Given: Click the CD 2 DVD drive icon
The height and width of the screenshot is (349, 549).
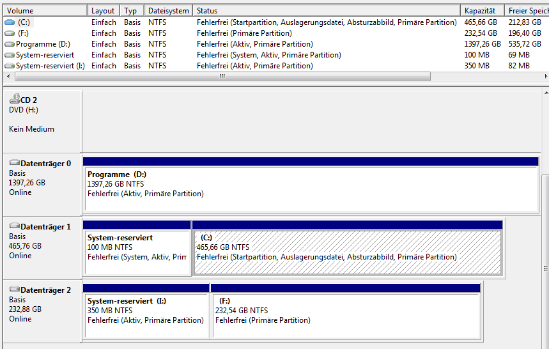Looking at the screenshot, I should [14, 99].
